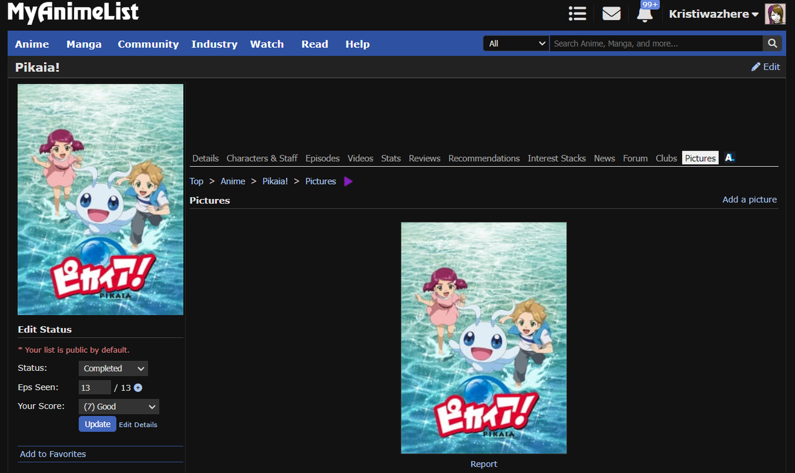
Task: Switch to the Details tab
Action: coord(206,158)
